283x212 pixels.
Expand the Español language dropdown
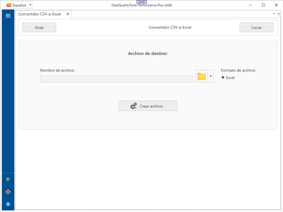(30, 5)
